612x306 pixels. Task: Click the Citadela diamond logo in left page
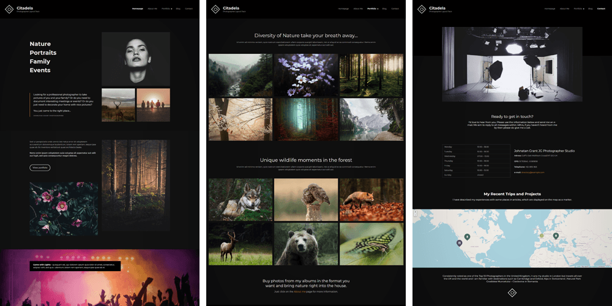click(x=9, y=9)
